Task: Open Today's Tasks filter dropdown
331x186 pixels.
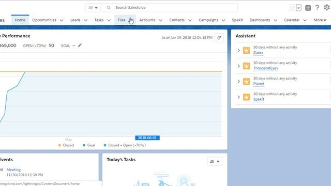Action: [215, 162]
